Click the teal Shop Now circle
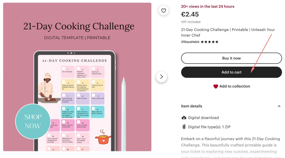 pyautogui.click(x=33, y=121)
